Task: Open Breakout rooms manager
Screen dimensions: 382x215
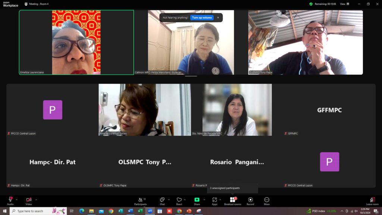Action: click(x=232, y=201)
